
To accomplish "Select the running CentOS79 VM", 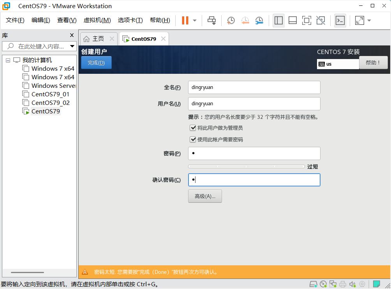I will click(46, 111).
